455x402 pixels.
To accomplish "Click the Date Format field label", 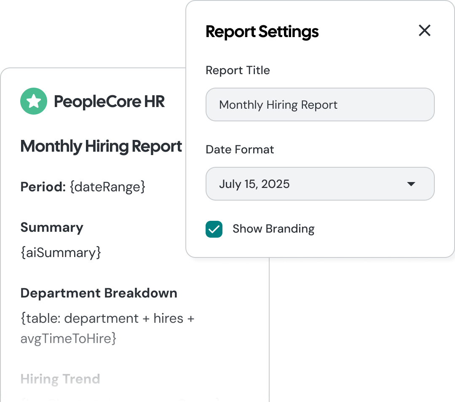I will (240, 150).
